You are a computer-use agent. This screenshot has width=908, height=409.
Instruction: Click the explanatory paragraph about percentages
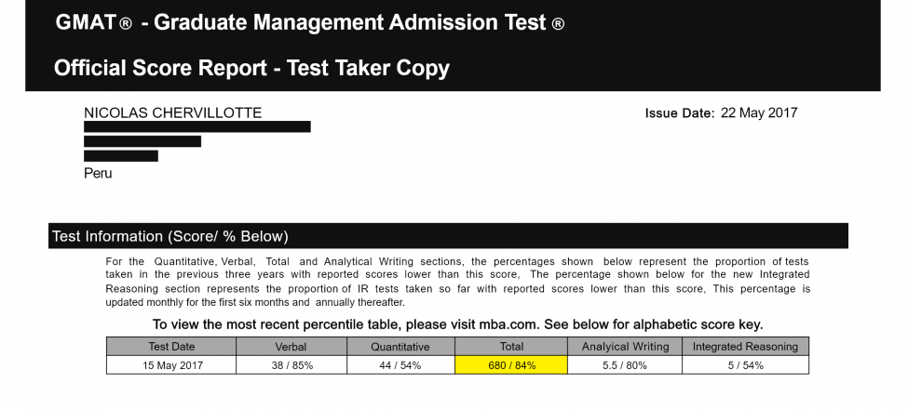pyautogui.click(x=457, y=282)
